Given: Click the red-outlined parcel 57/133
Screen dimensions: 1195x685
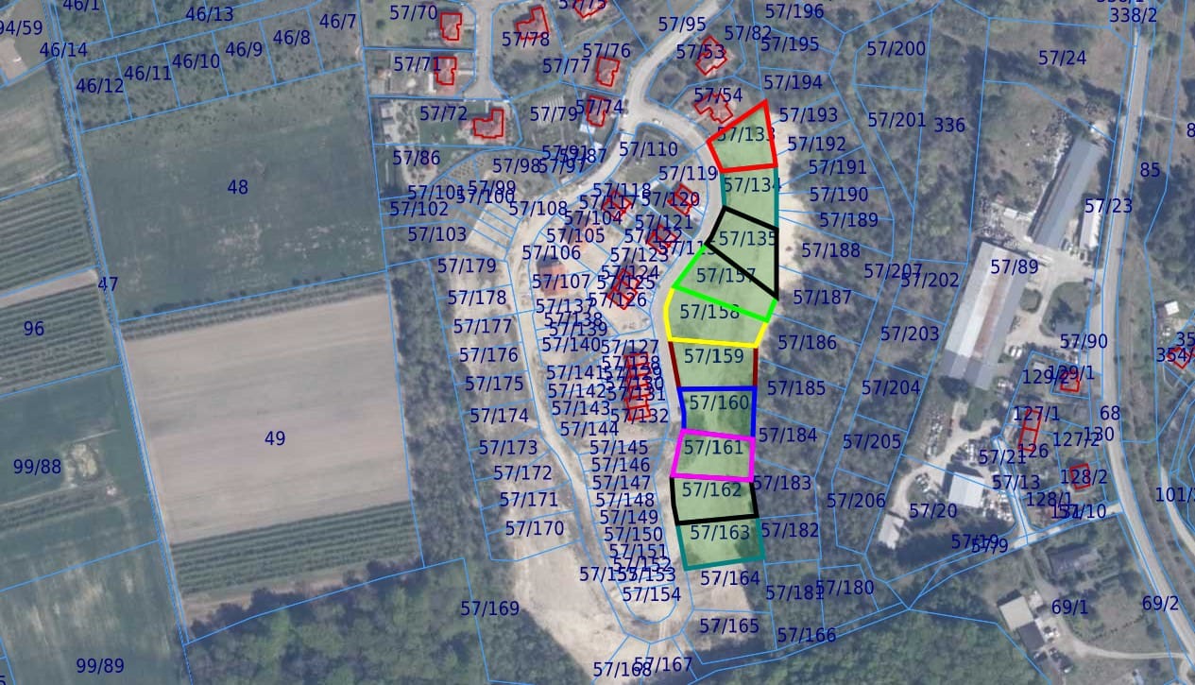Looking at the screenshot, I should pos(743,142).
